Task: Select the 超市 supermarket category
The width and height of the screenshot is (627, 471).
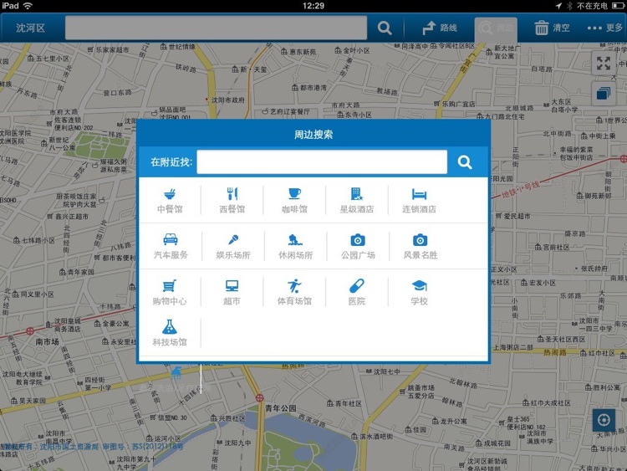Action: [232, 292]
